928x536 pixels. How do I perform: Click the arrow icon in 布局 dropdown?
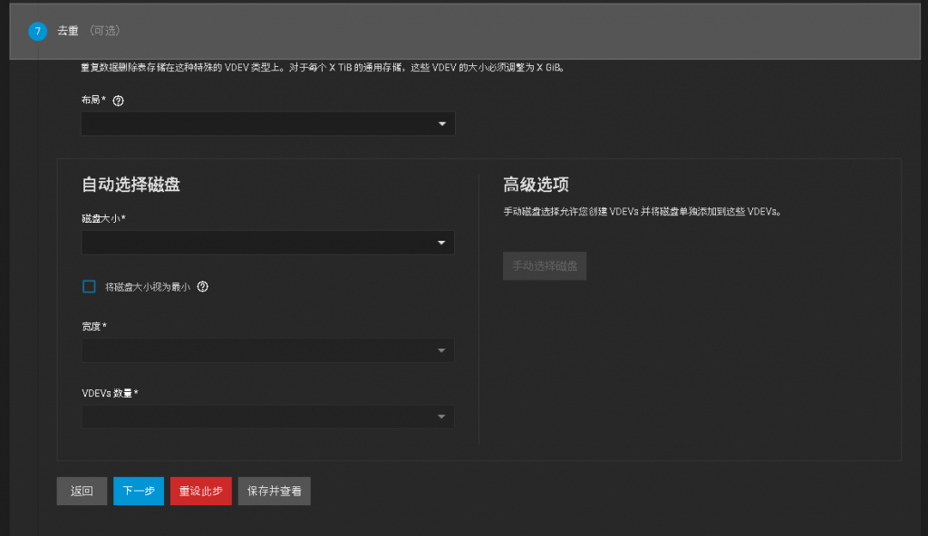[441, 124]
